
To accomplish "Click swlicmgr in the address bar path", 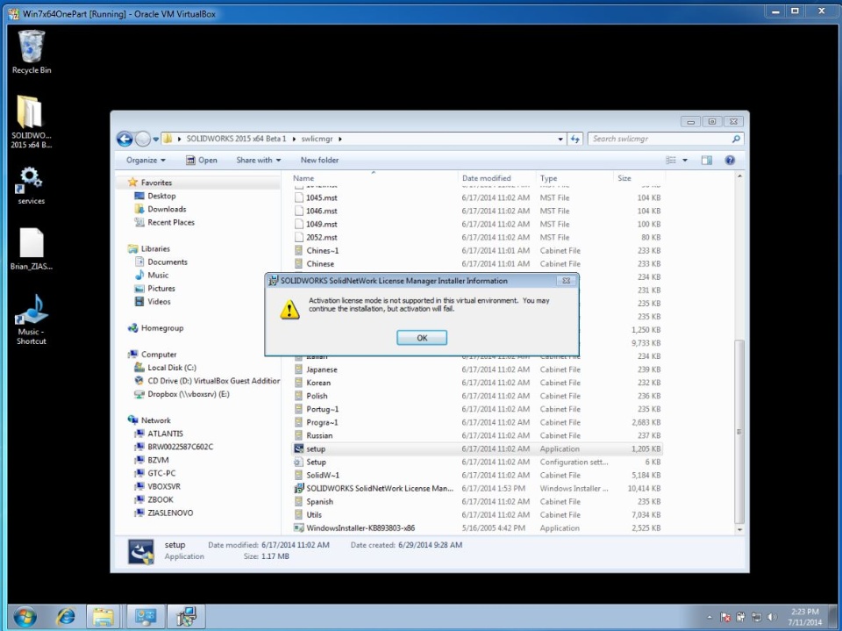I will tap(317, 139).
